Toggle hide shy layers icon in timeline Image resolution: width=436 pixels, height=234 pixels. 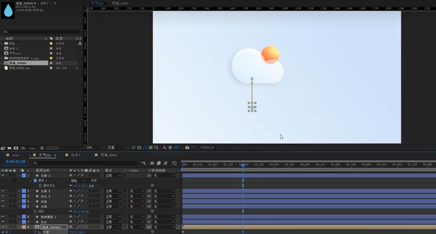point(152,163)
